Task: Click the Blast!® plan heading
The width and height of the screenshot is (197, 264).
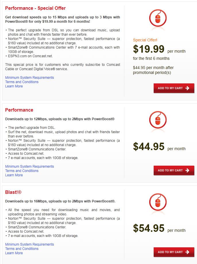Action: point(13,192)
